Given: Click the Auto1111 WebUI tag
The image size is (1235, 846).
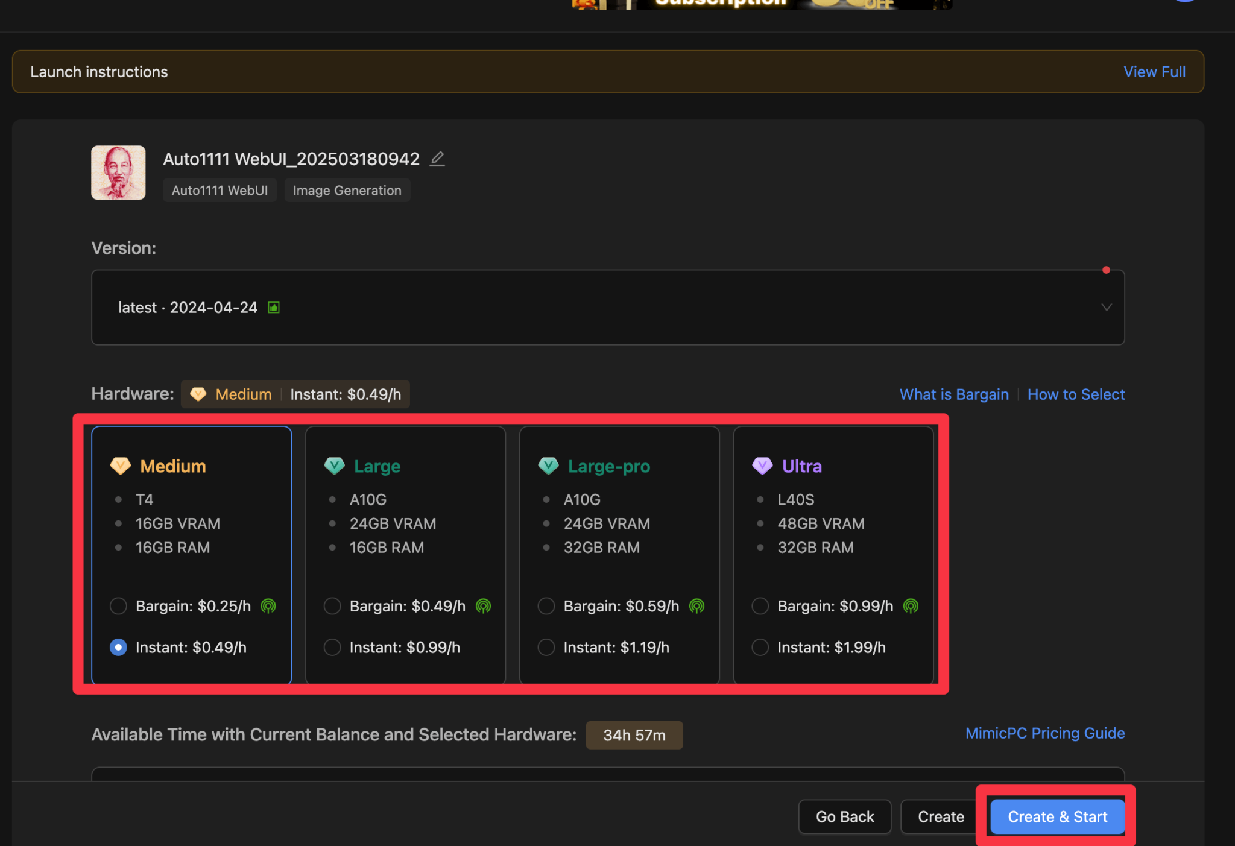Looking at the screenshot, I should pyautogui.click(x=220, y=191).
